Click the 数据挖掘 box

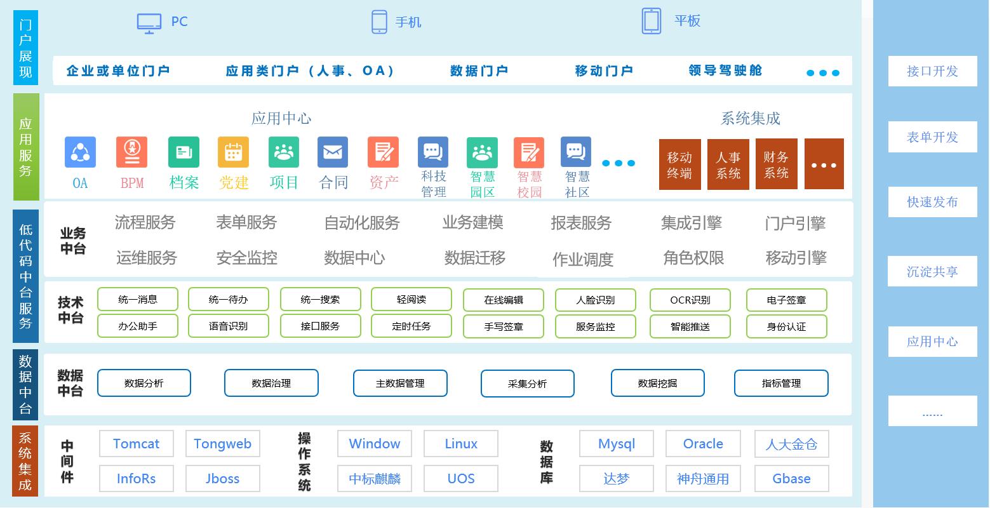[x=658, y=383]
